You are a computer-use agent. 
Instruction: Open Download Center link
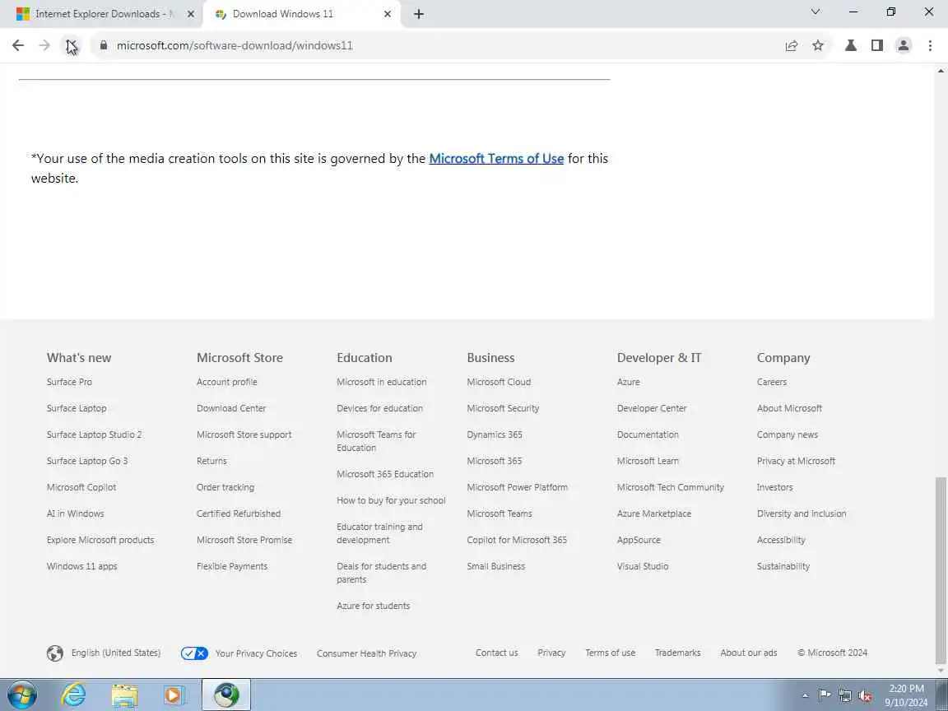231,409
